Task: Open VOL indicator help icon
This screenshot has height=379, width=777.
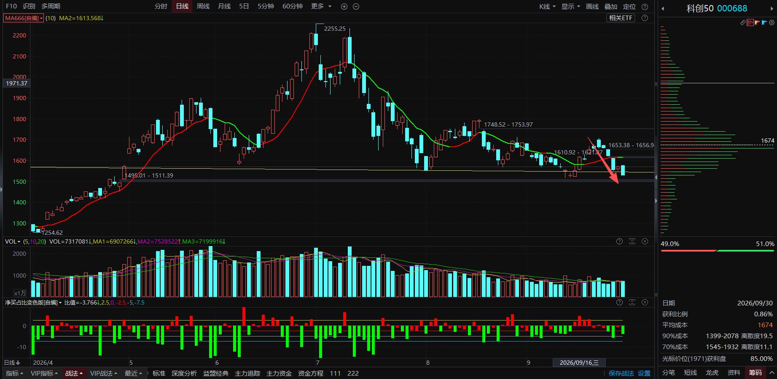Action: click(x=619, y=241)
